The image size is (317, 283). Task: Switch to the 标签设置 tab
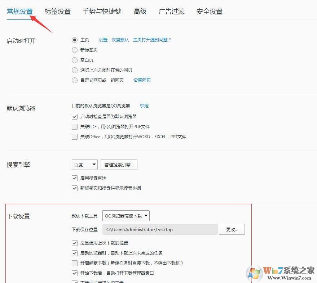tap(58, 11)
